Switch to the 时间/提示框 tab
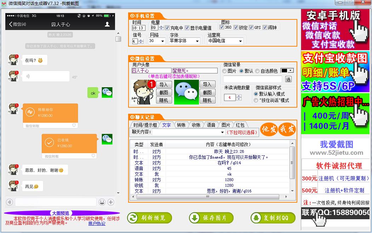This screenshot has height=233, width=372. pyautogui.click(x=145, y=125)
